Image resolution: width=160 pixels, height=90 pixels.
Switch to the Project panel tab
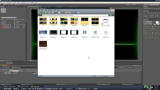(x=2, y=7)
